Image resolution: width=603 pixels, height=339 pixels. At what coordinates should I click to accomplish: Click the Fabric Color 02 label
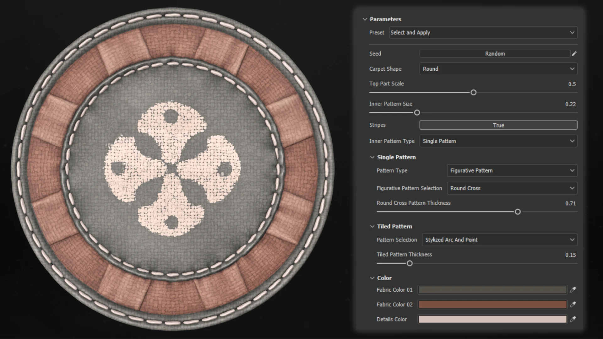tap(394, 304)
